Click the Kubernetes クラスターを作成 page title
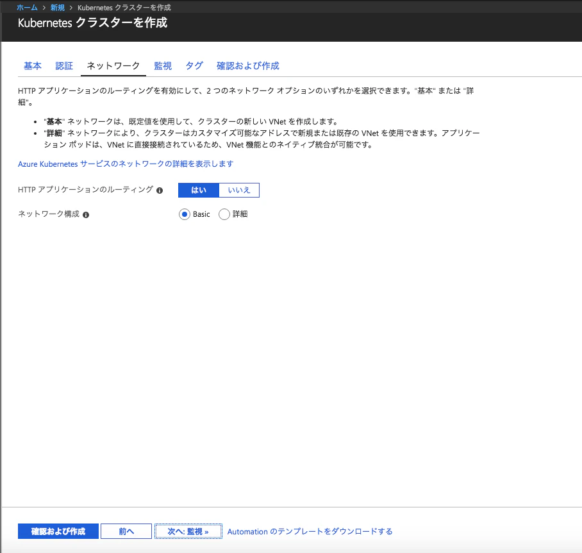Screen dimensions: 582x553 93,22
